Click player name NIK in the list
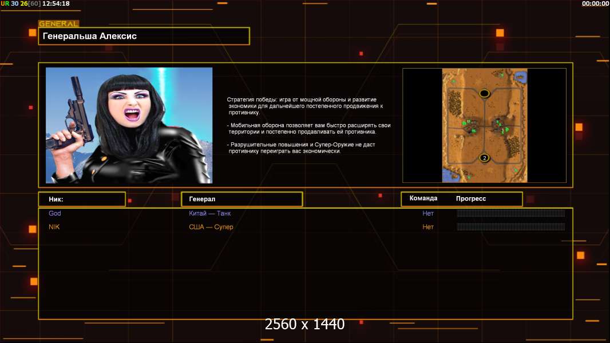The image size is (610, 343). (54, 227)
